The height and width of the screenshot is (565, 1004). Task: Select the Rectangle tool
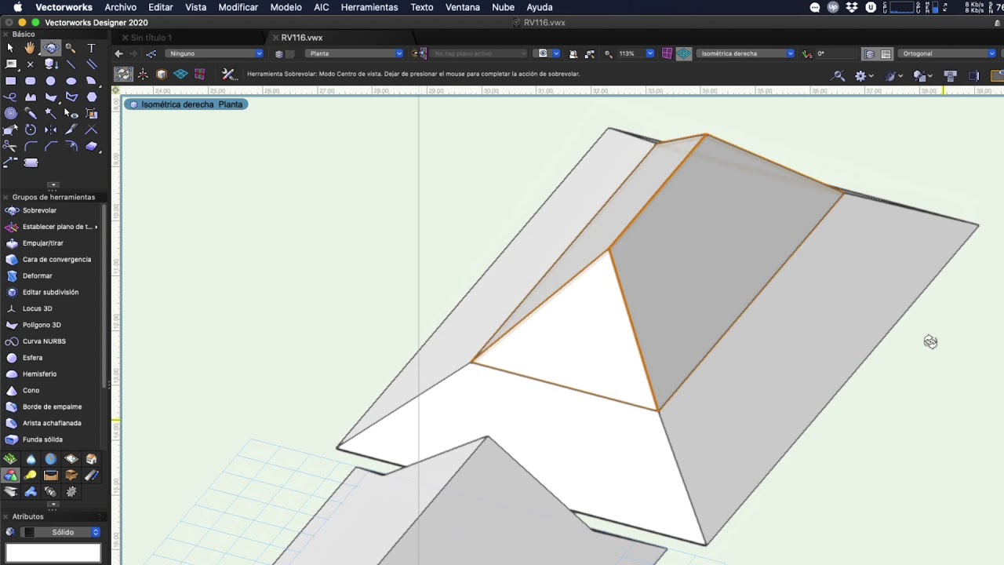point(10,81)
